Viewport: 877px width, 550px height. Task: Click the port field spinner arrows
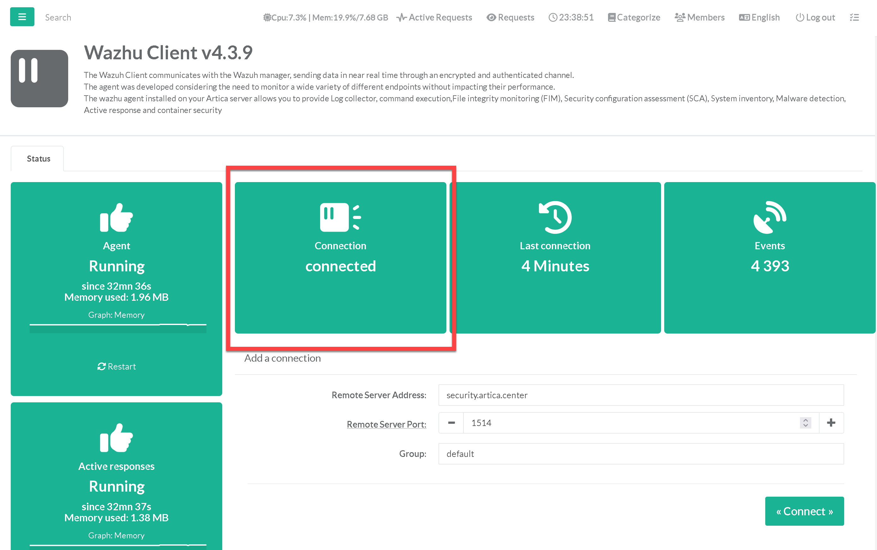tap(805, 423)
